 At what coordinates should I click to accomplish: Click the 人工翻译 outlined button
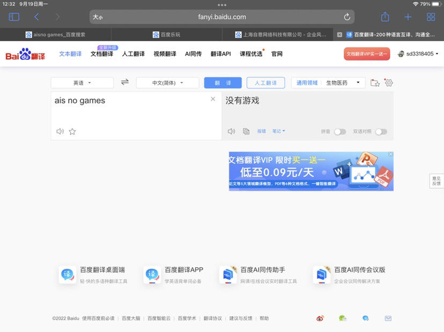[265, 83]
